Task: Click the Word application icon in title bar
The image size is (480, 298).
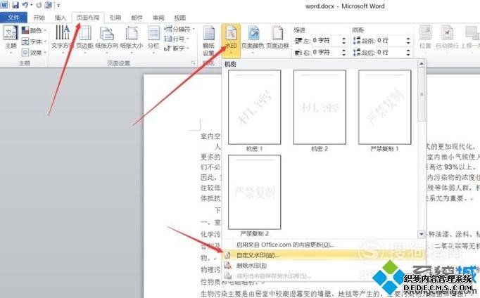Action: pyautogui.click(x=4, y=5)
